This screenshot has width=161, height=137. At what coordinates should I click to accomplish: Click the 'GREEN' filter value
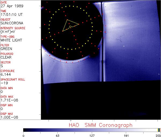point(6,49)
